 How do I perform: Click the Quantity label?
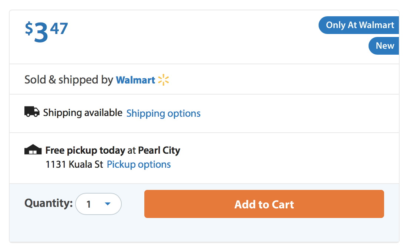tap(48, 203)
